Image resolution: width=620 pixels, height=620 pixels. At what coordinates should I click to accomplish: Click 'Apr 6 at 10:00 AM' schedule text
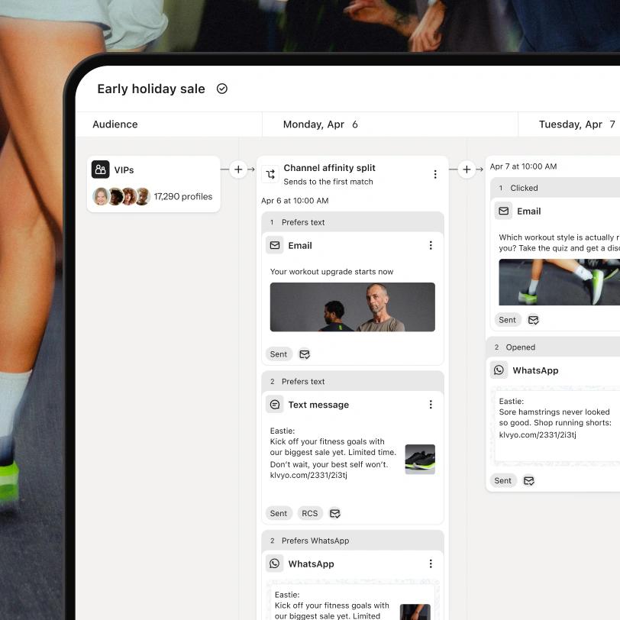[295, 201]
